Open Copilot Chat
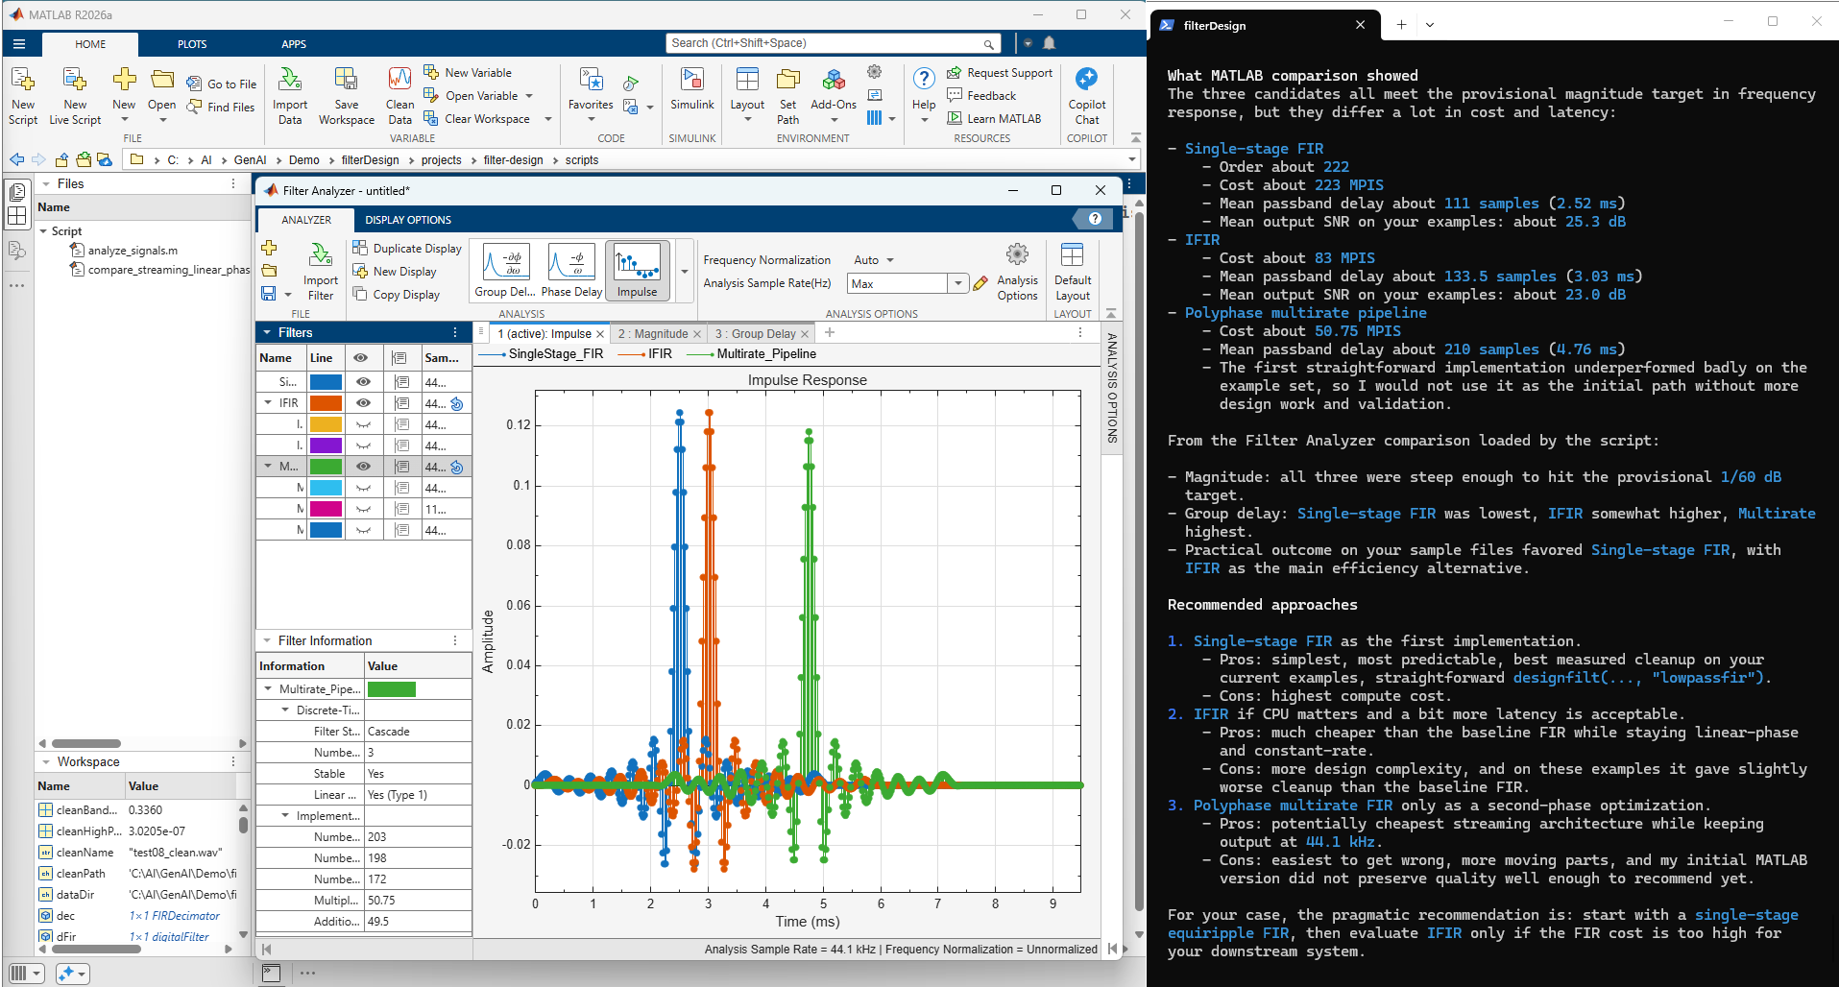Viewport: 1839px width, 987px height. coord(1086,94)
